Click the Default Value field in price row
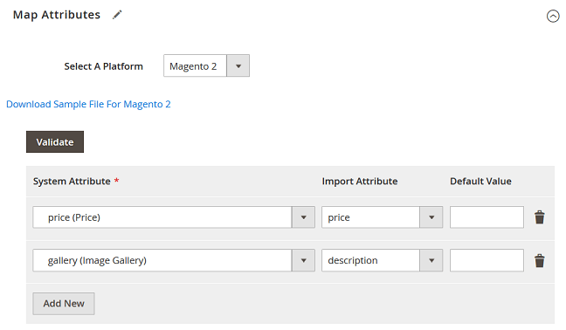Viewport: 566px width, 330px height. [x=487, y=217]
